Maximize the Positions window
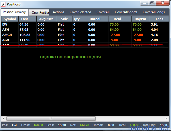Screen dimensions: 171x131 (152, 3)
